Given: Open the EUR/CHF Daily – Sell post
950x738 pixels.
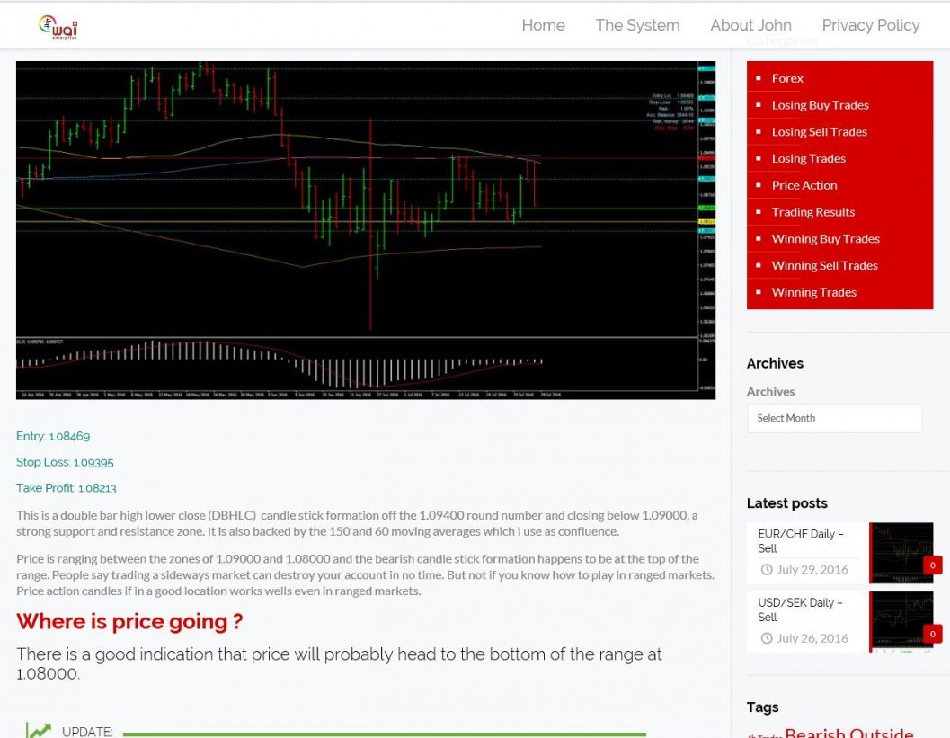Looking at the screenshot, I should tap(800, 541).
